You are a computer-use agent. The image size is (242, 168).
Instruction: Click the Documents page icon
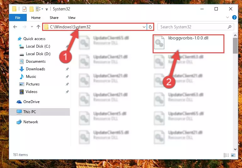click(22, 61)
